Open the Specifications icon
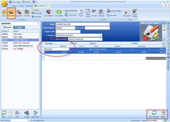 click(48, 13)
